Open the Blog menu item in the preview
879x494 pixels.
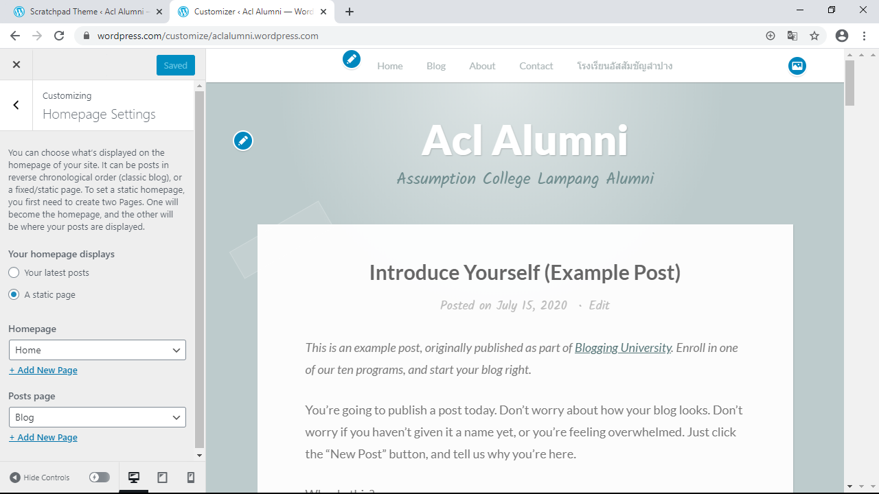(x=436, y=66)
